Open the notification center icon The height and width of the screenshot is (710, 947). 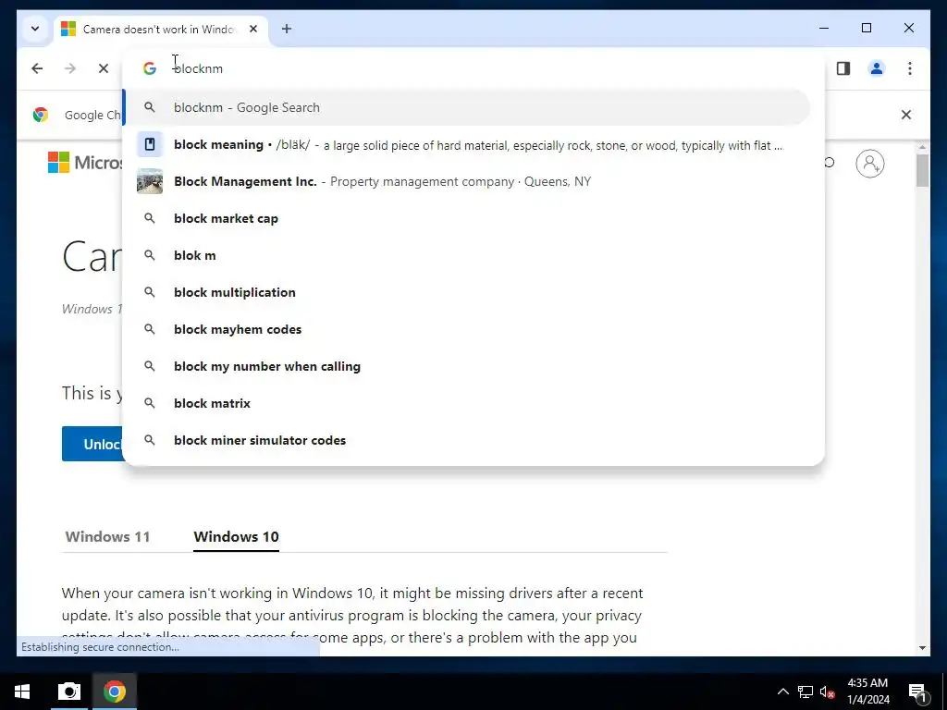point(916,692)
